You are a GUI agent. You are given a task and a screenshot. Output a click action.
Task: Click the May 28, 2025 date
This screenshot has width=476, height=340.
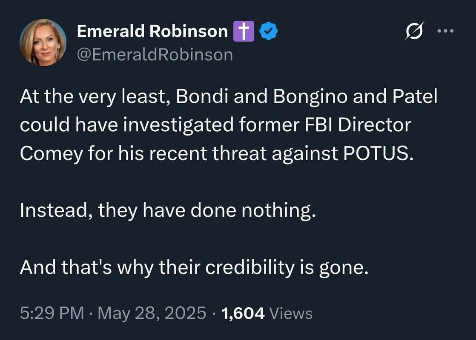(x=152, y=314)
